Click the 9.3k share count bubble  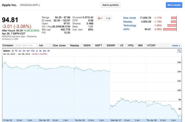(108, 19)
